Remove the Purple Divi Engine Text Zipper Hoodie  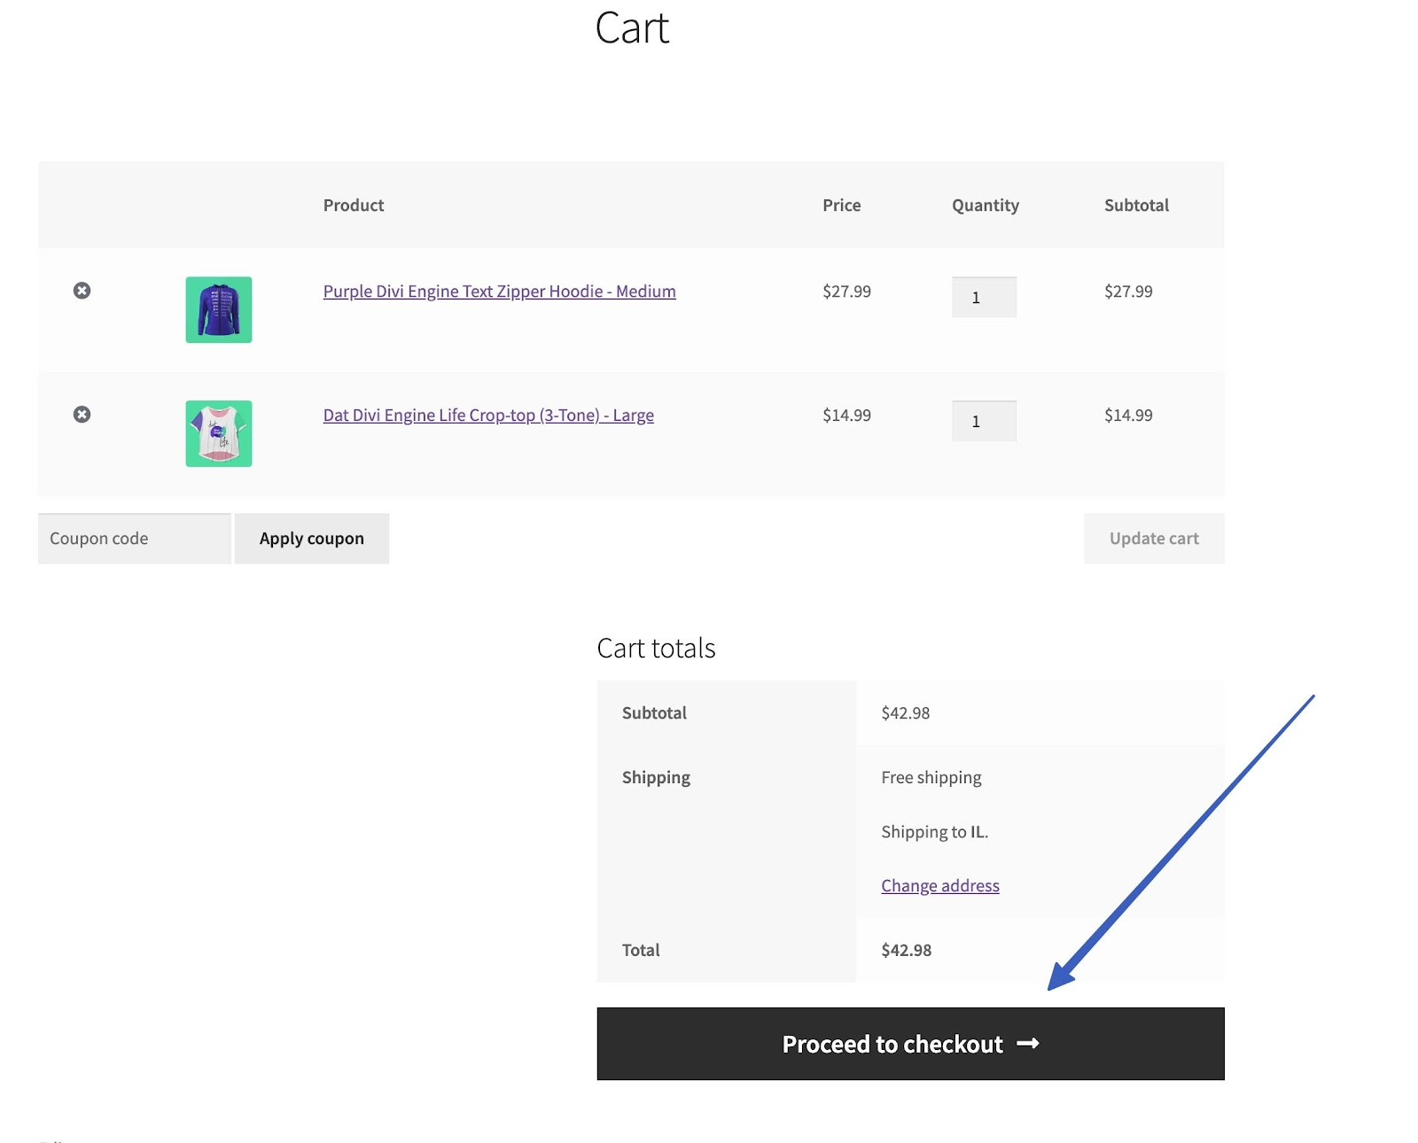tap(82, 291)
